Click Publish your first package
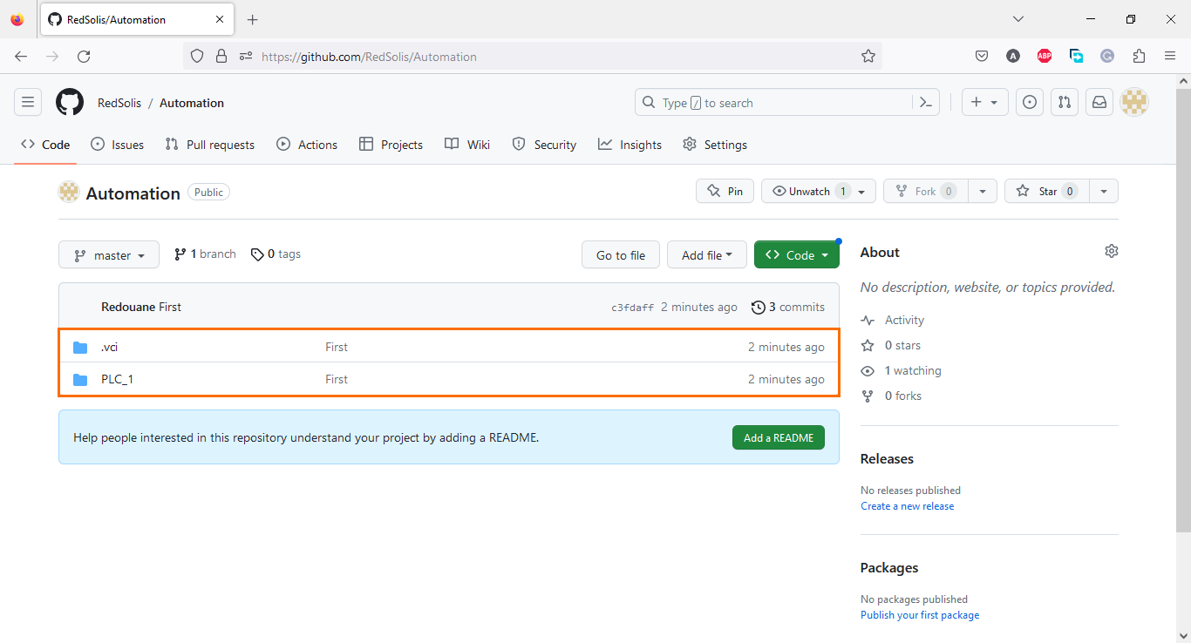 [x=920, y=615]
